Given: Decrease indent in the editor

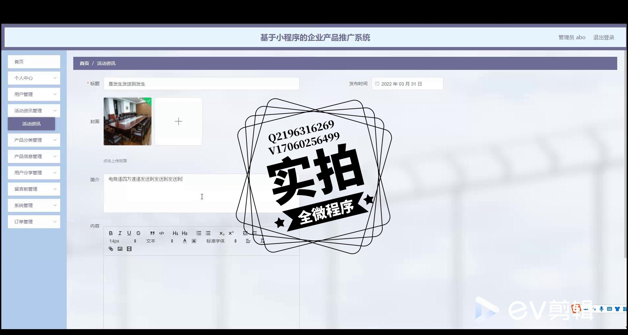Looking at the screenshot, I should (245, 233).
